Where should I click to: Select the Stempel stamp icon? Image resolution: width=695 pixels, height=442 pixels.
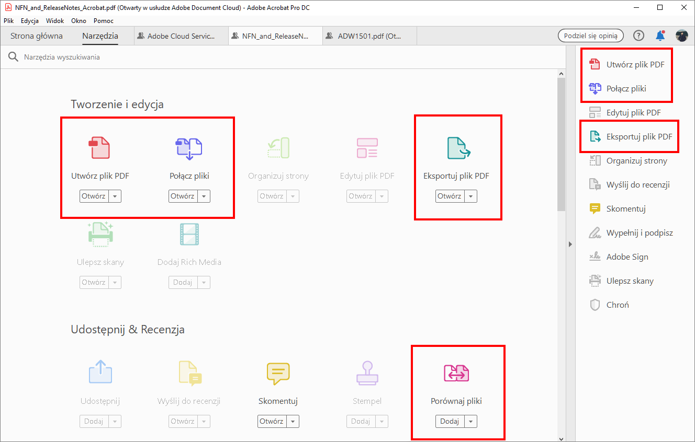[367, 373]
